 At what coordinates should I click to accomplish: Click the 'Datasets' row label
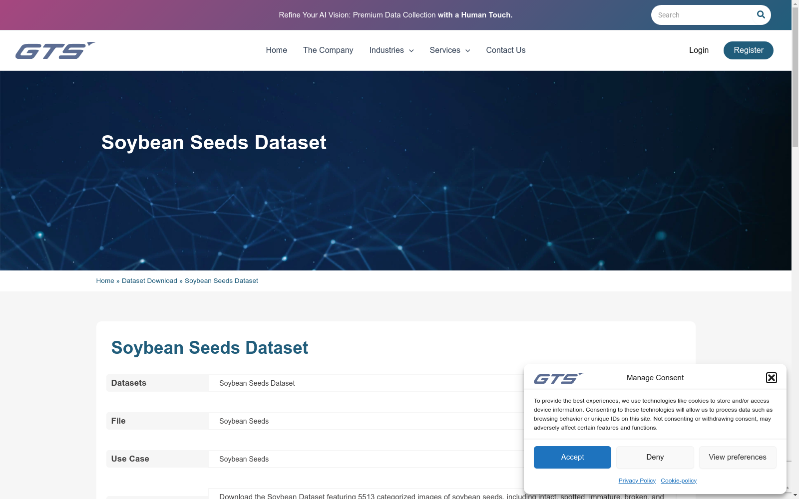[x=129, y=383]
